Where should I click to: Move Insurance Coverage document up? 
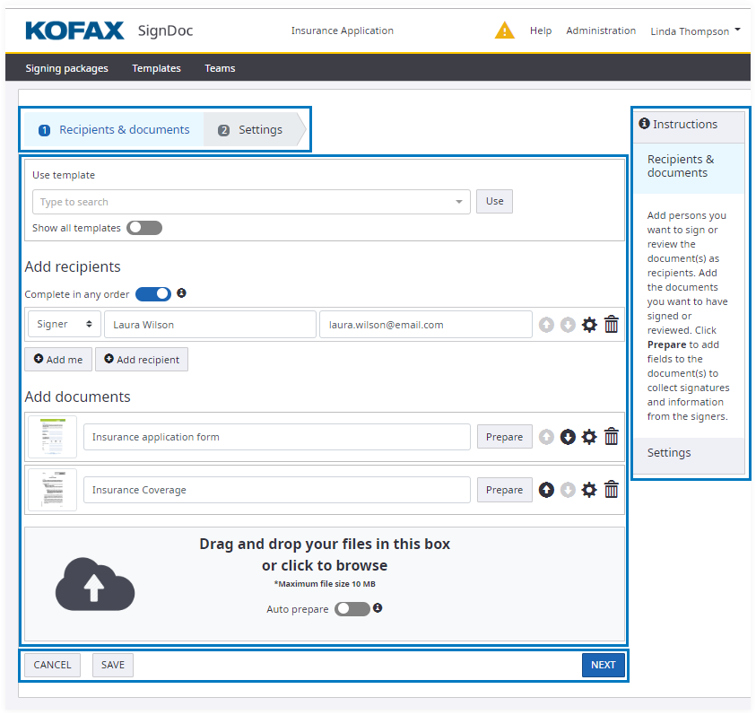point(546,490)
